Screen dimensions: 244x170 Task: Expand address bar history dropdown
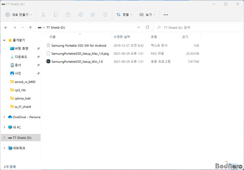tap(139, 27)
